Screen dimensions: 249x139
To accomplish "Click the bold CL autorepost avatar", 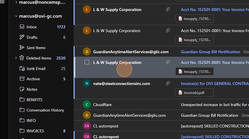I will (x=87, y=136).
